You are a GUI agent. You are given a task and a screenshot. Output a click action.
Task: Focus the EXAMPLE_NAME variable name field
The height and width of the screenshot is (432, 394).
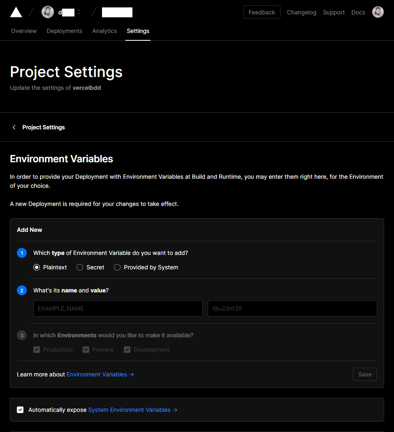coord(118,308)
